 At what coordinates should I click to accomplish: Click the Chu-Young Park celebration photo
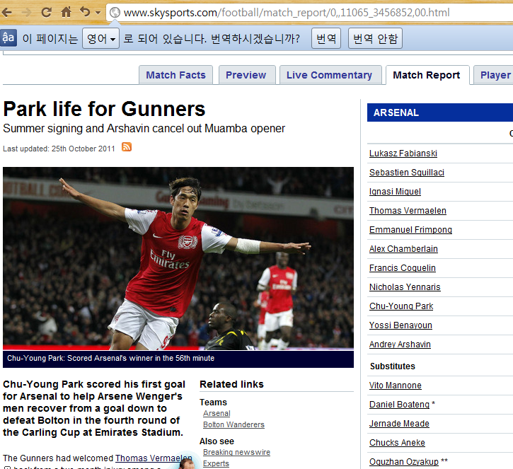178,258
